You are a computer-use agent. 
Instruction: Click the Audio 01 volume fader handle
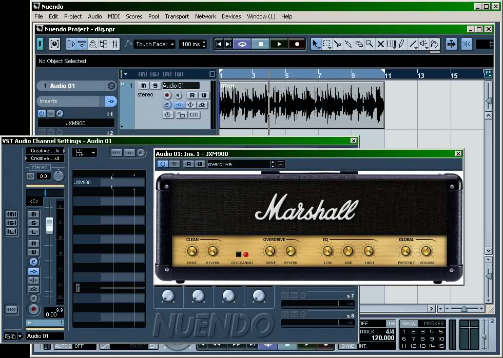point(49,225)
